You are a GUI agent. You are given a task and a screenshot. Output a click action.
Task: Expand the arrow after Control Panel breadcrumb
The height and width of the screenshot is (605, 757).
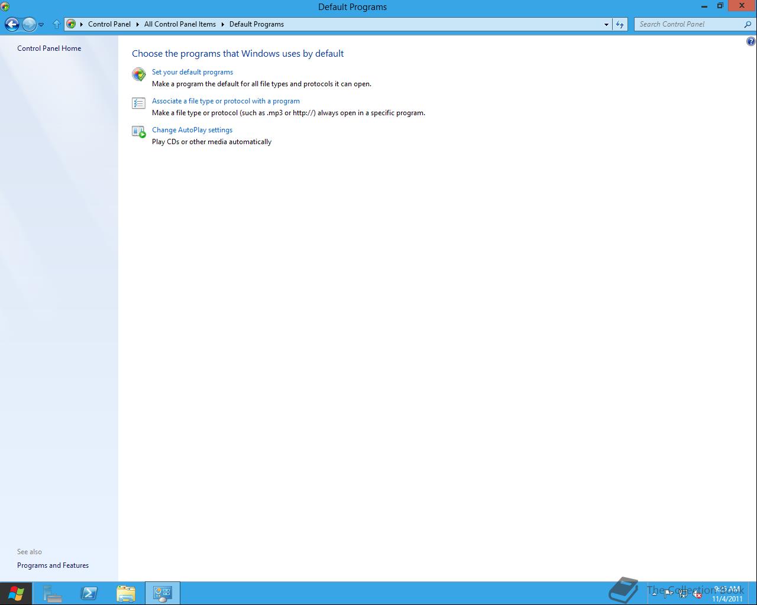point(138,24)
